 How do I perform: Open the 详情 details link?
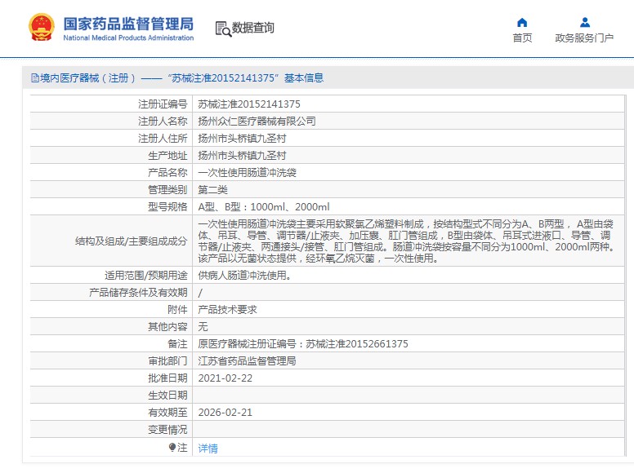point(208,448)
